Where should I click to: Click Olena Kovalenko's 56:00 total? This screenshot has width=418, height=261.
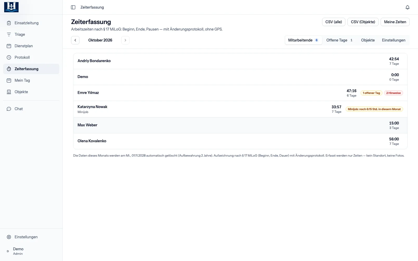click(394, 139)
